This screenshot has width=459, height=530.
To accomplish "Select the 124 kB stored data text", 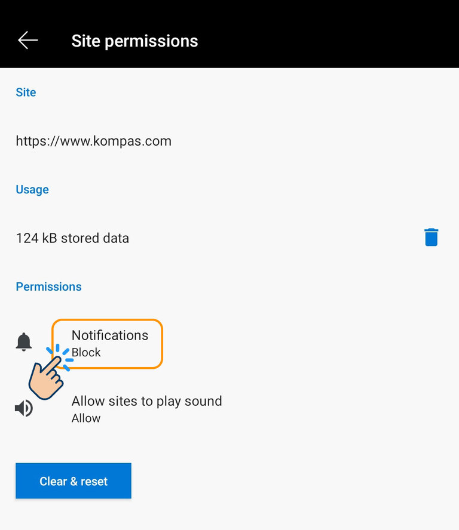I will click(72, 238).
